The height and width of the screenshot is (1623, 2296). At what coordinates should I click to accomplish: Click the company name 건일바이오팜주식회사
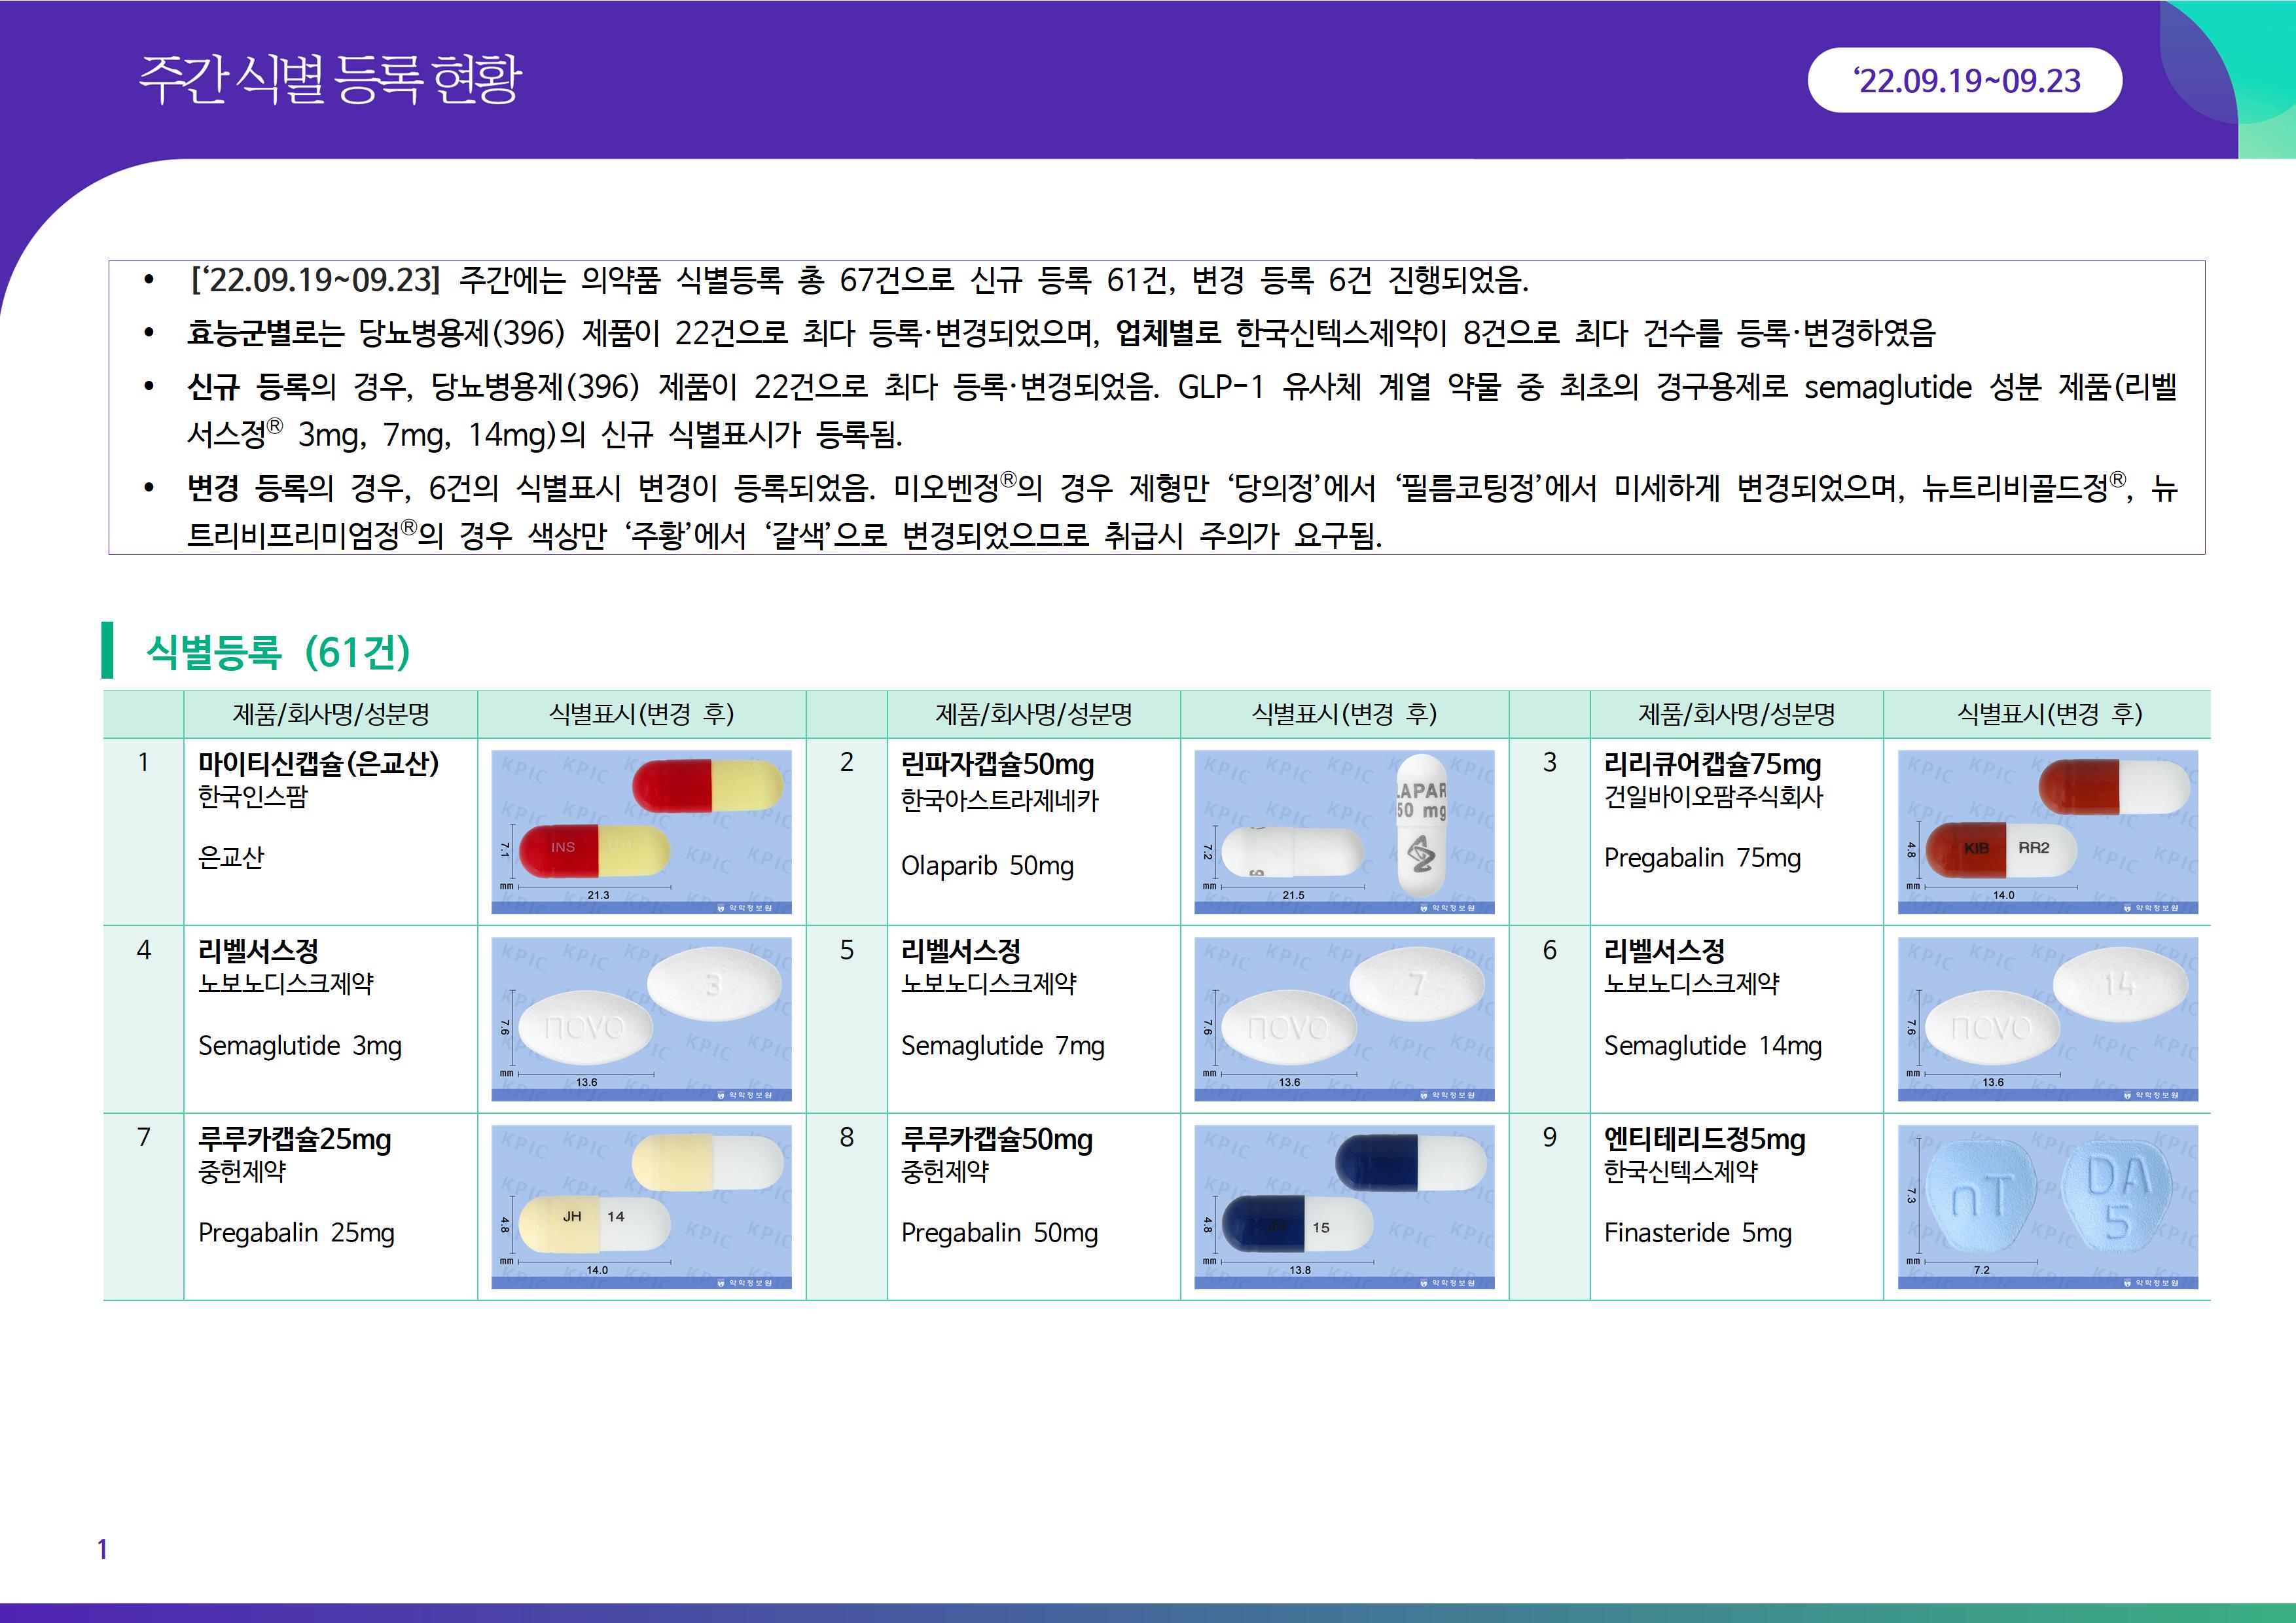(x=1713, y=797)
